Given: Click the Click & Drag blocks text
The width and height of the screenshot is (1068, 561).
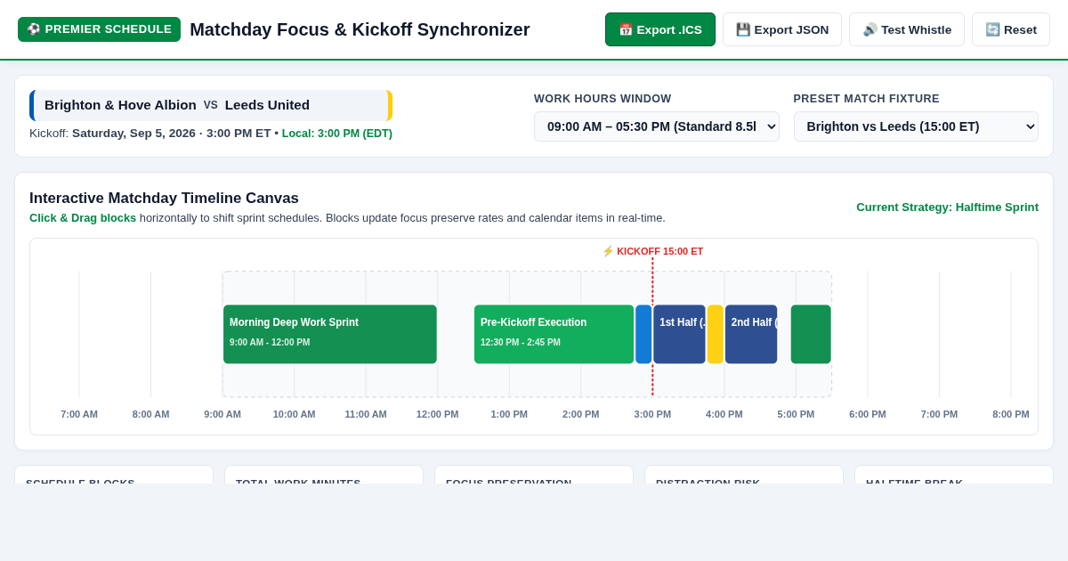Looking at the screenshot, I should [83, 218].
